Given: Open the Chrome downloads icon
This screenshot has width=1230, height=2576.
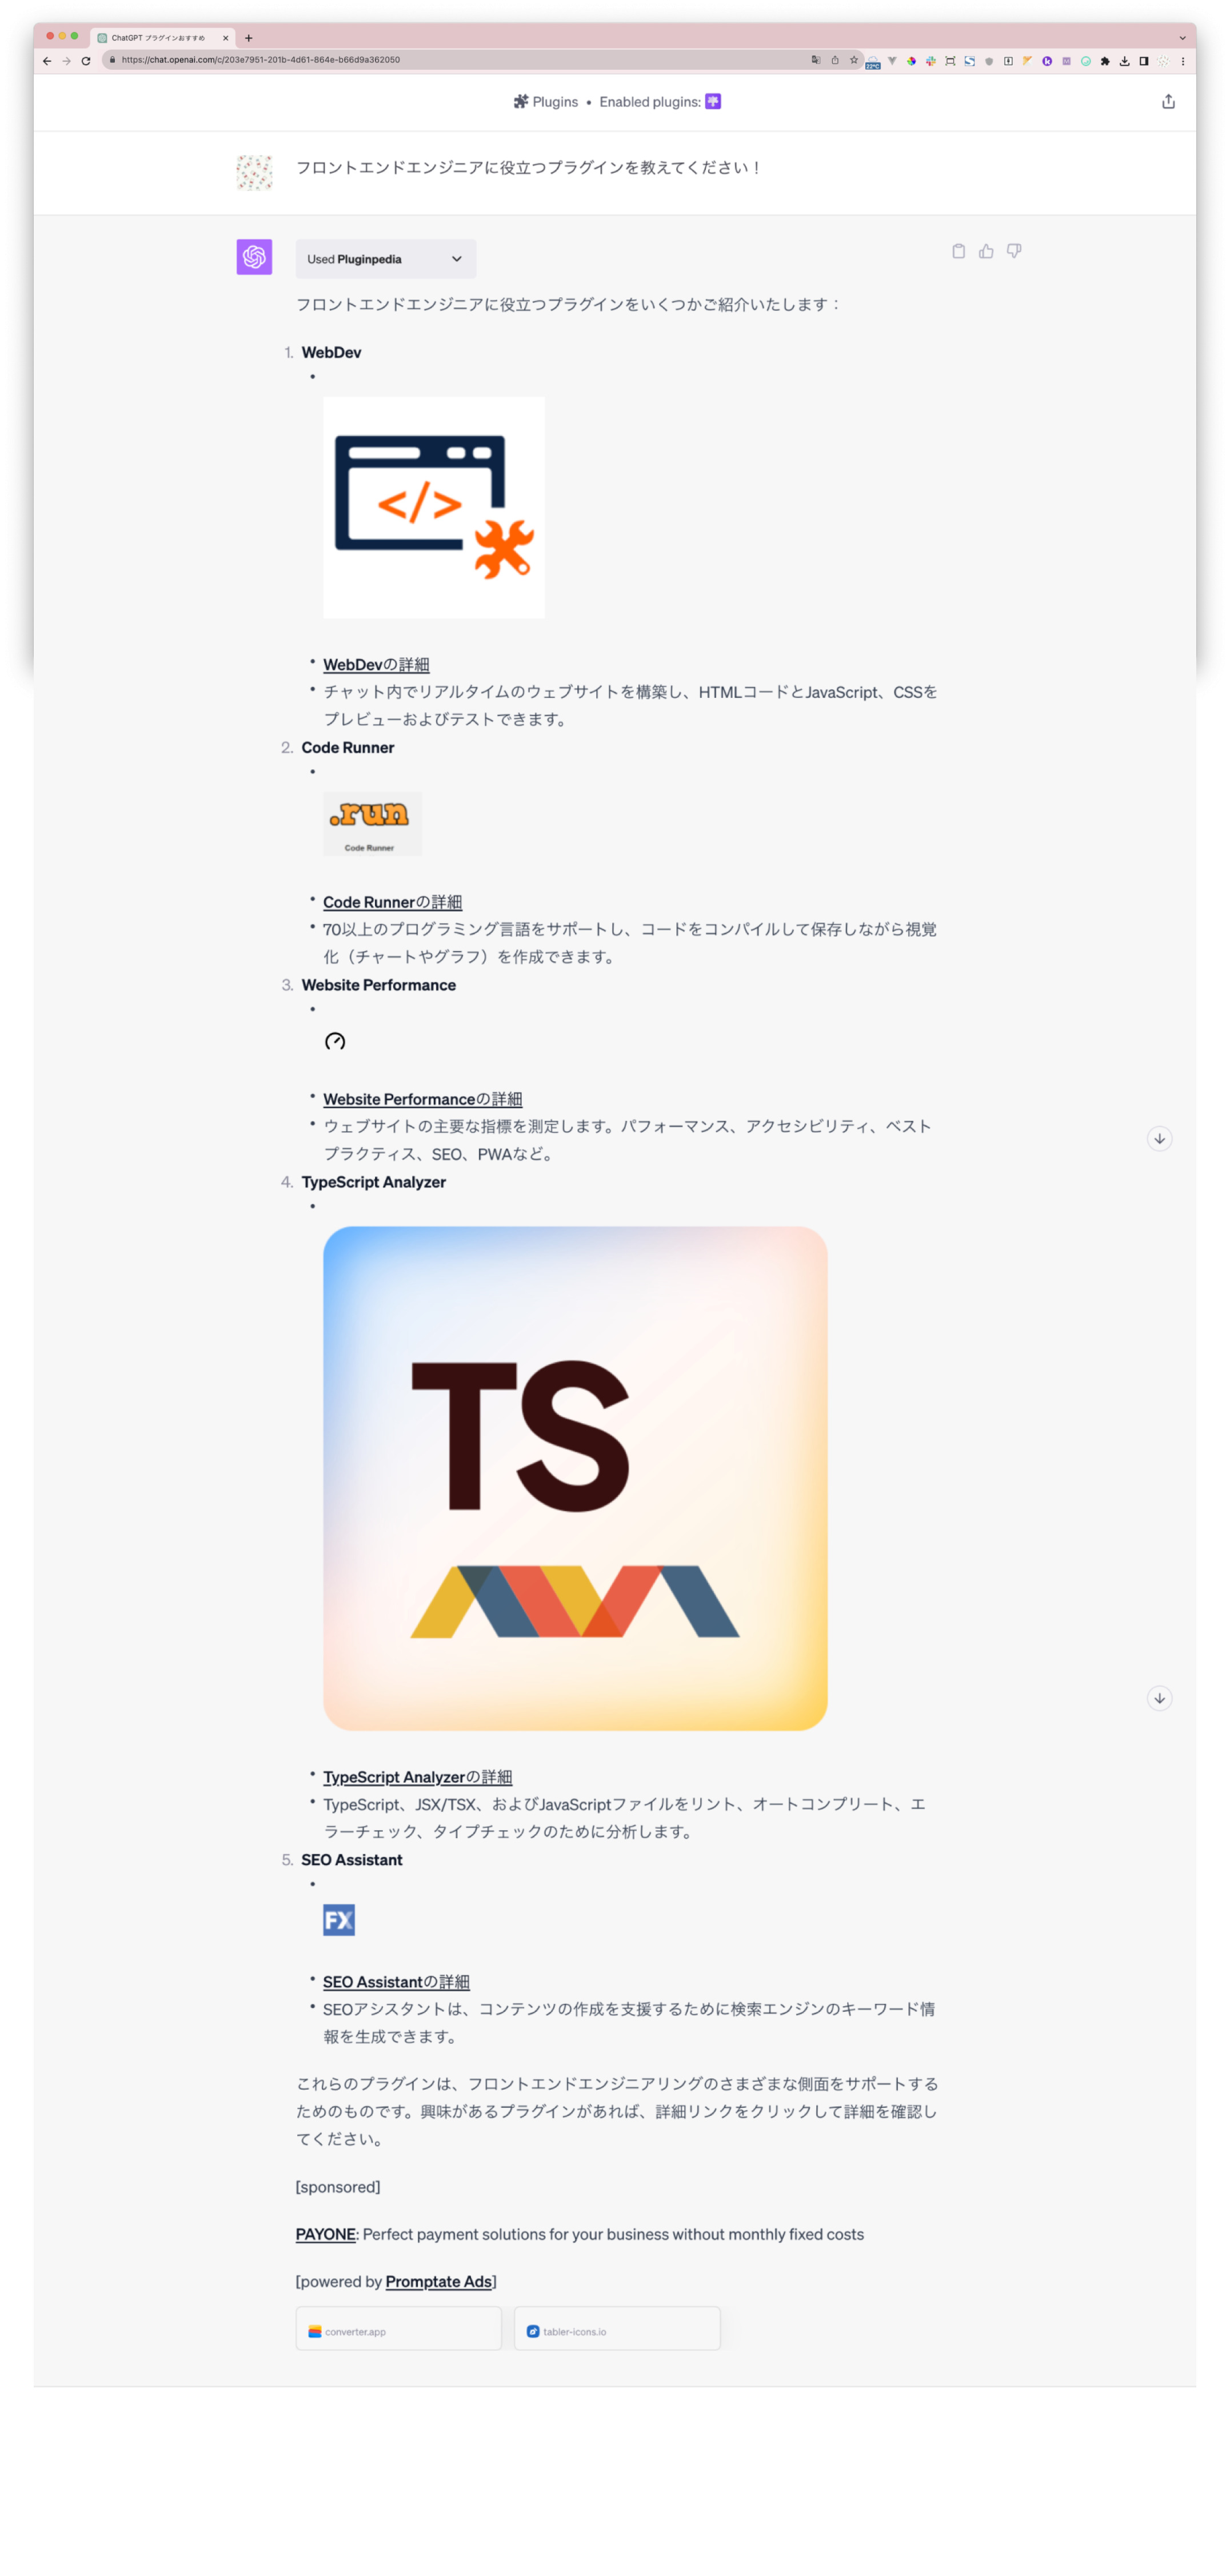Looking at the screenshot, I should pos(1124,60).
